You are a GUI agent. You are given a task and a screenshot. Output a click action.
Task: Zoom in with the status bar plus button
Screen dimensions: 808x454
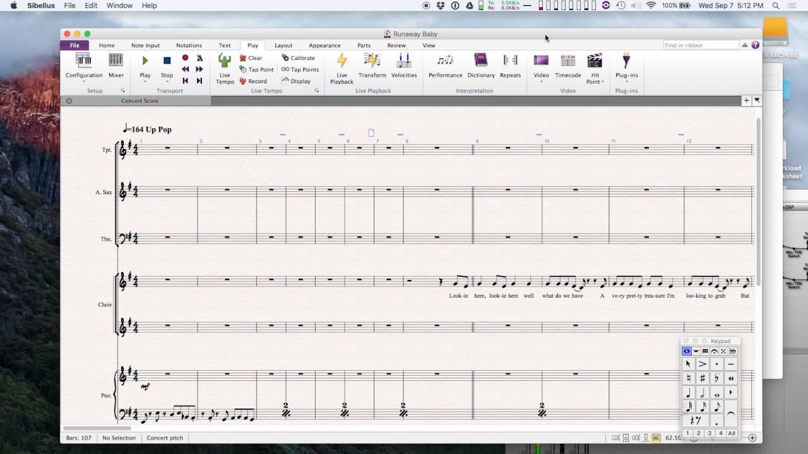point(752,438)
